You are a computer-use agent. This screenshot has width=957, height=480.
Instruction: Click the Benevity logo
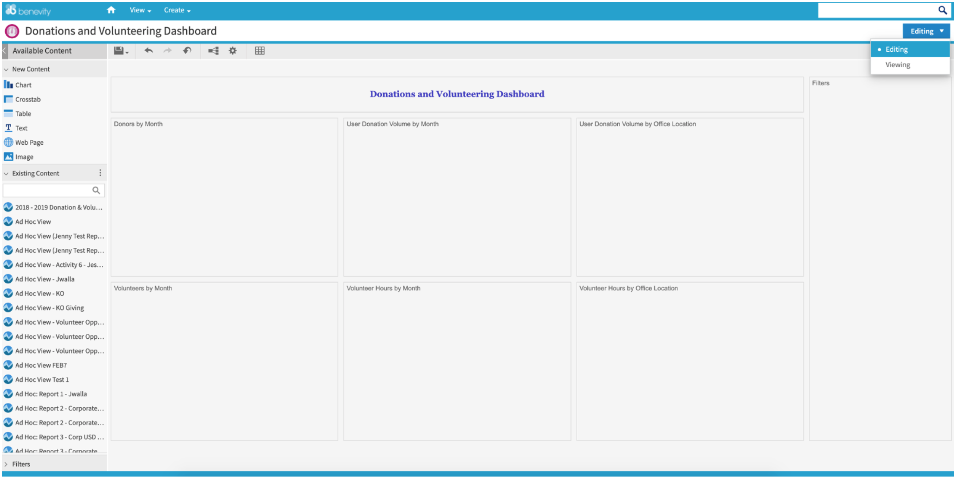point(28,10)
